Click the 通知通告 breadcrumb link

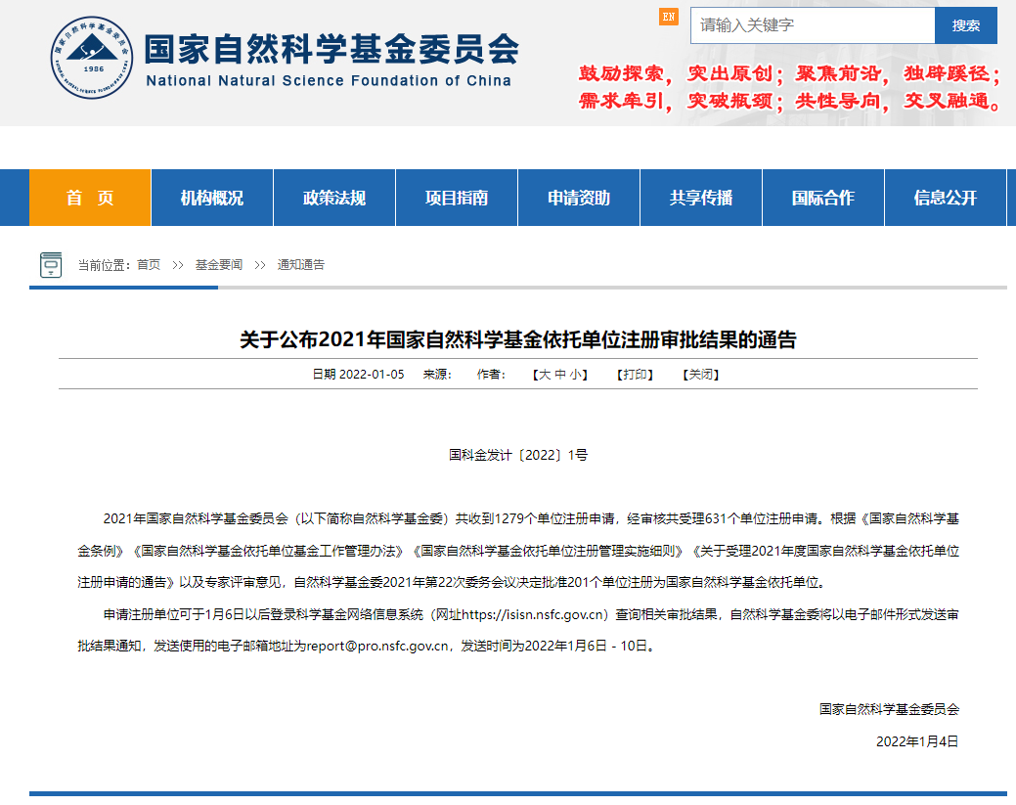pyautogui.click(x=301, y=265)
